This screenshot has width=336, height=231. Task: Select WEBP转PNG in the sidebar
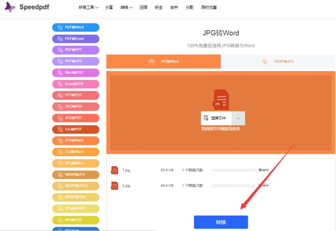(76, 197)
